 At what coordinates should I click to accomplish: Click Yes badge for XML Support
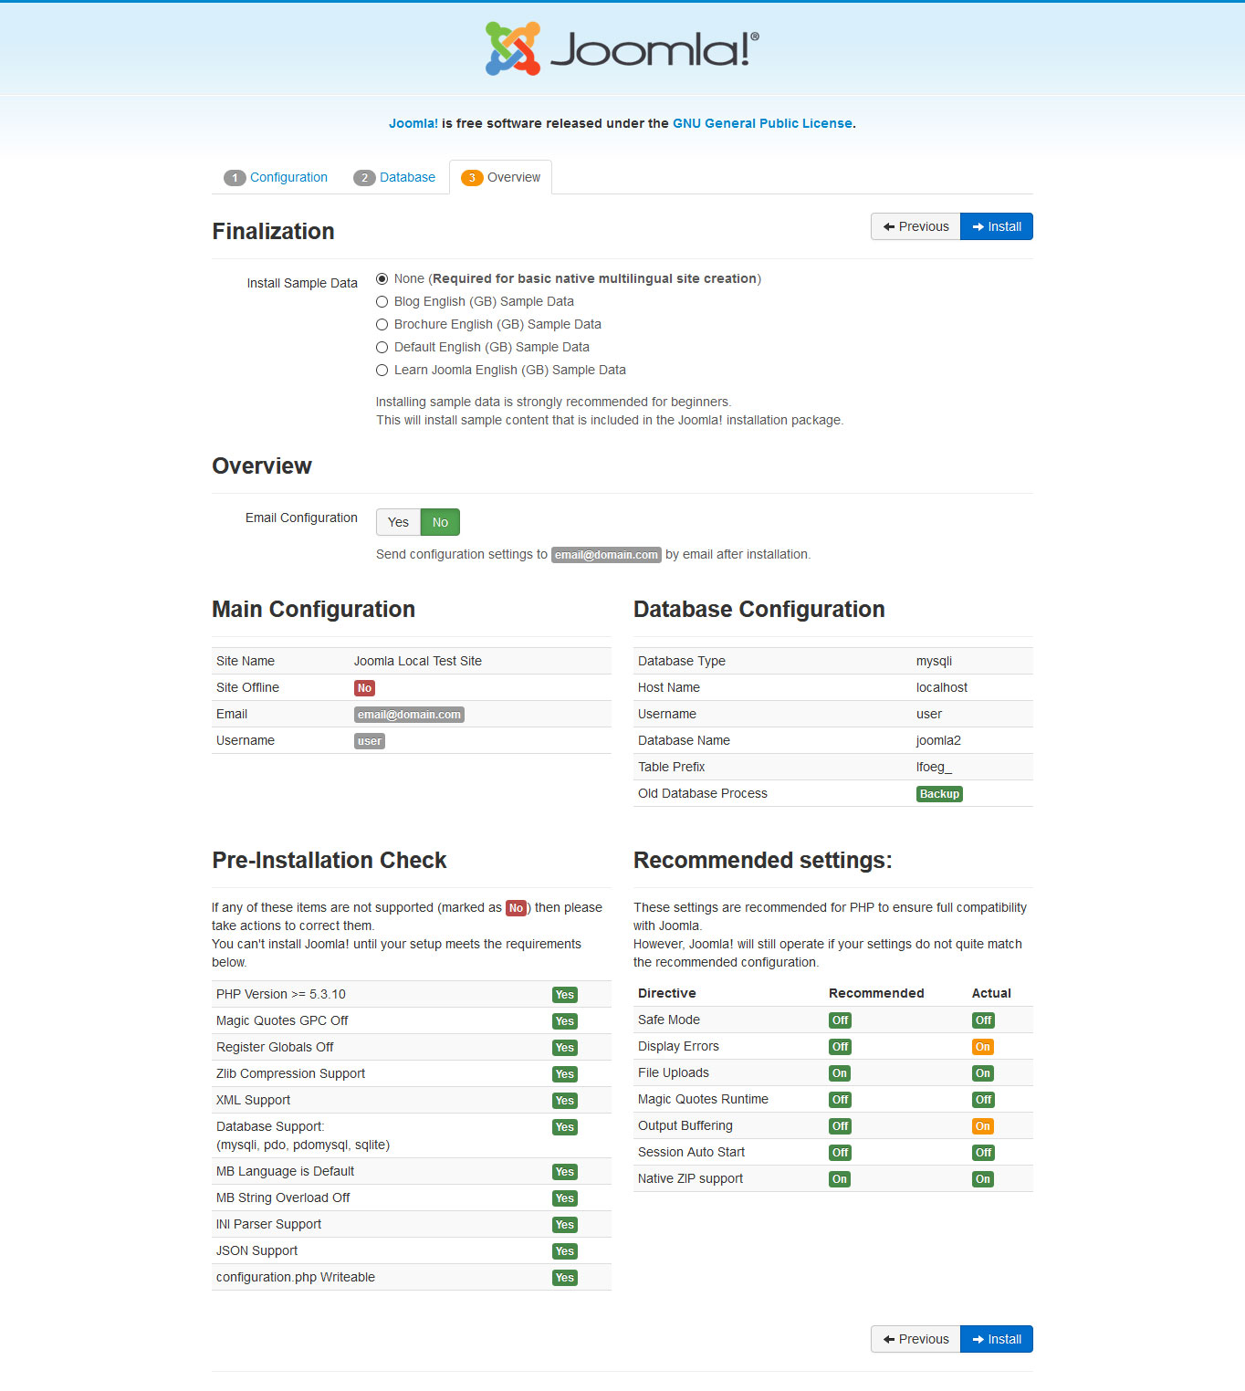565,1101
